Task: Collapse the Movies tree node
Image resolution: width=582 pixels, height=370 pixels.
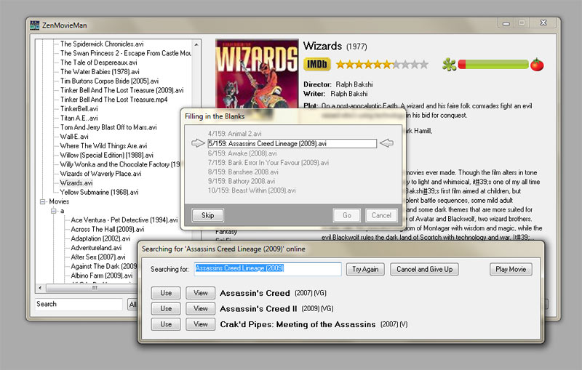Action: [x=43, y=201]
